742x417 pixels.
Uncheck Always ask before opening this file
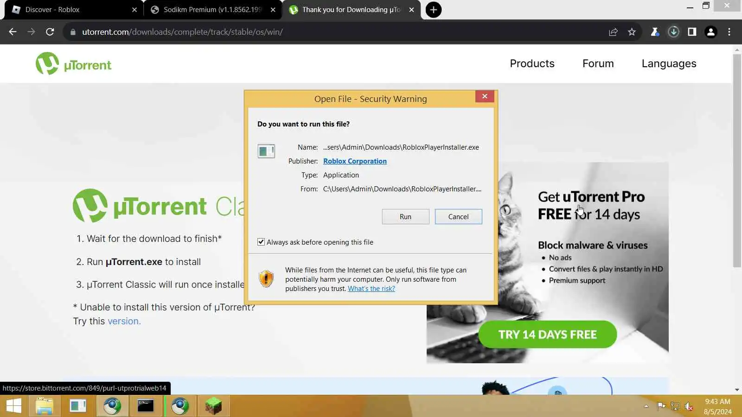[x=261, y=242]
